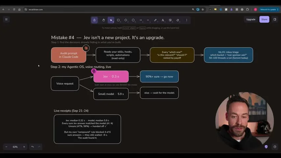Select the Hand panning tool
Image resolution: width=281 pixels, height=158 pixels.
(103, 20)
